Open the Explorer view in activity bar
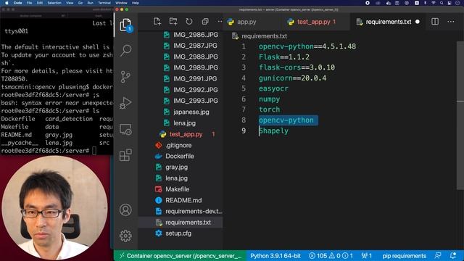This screenshot has width=464, height=261. pyautogui.click(x=125, y=25)
